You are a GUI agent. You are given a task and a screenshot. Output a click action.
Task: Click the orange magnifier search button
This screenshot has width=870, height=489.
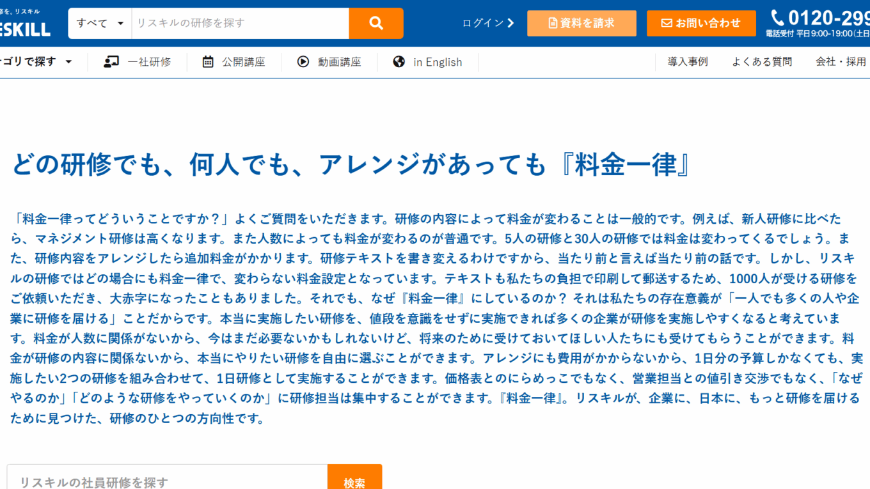376,24
